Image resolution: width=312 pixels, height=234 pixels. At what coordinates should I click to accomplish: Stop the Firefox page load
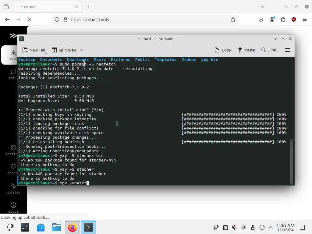point(29,19)
